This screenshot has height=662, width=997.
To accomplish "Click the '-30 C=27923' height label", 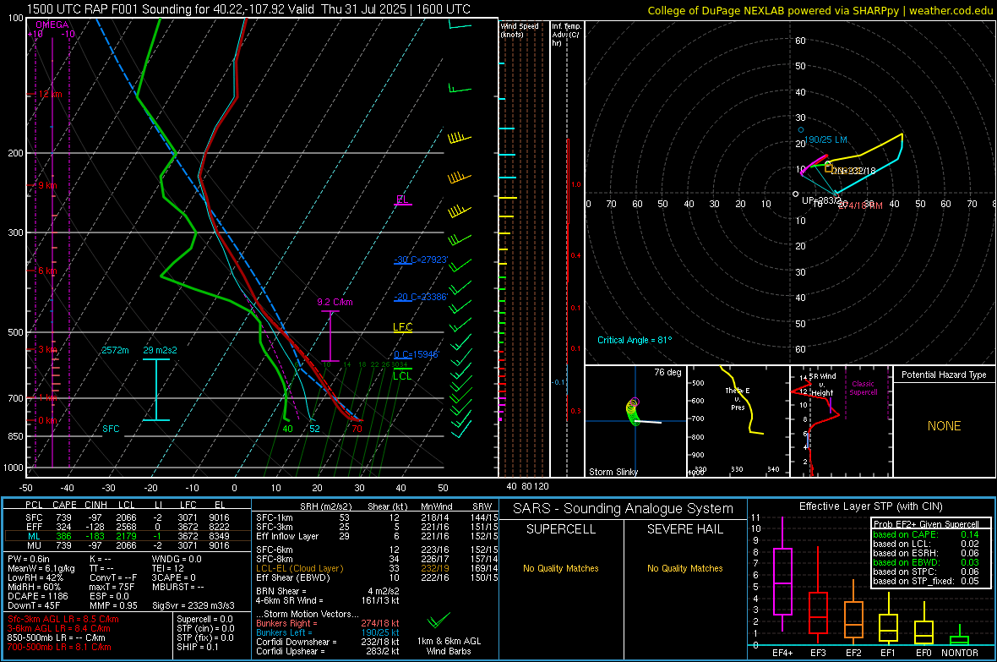I will [421, 260].
